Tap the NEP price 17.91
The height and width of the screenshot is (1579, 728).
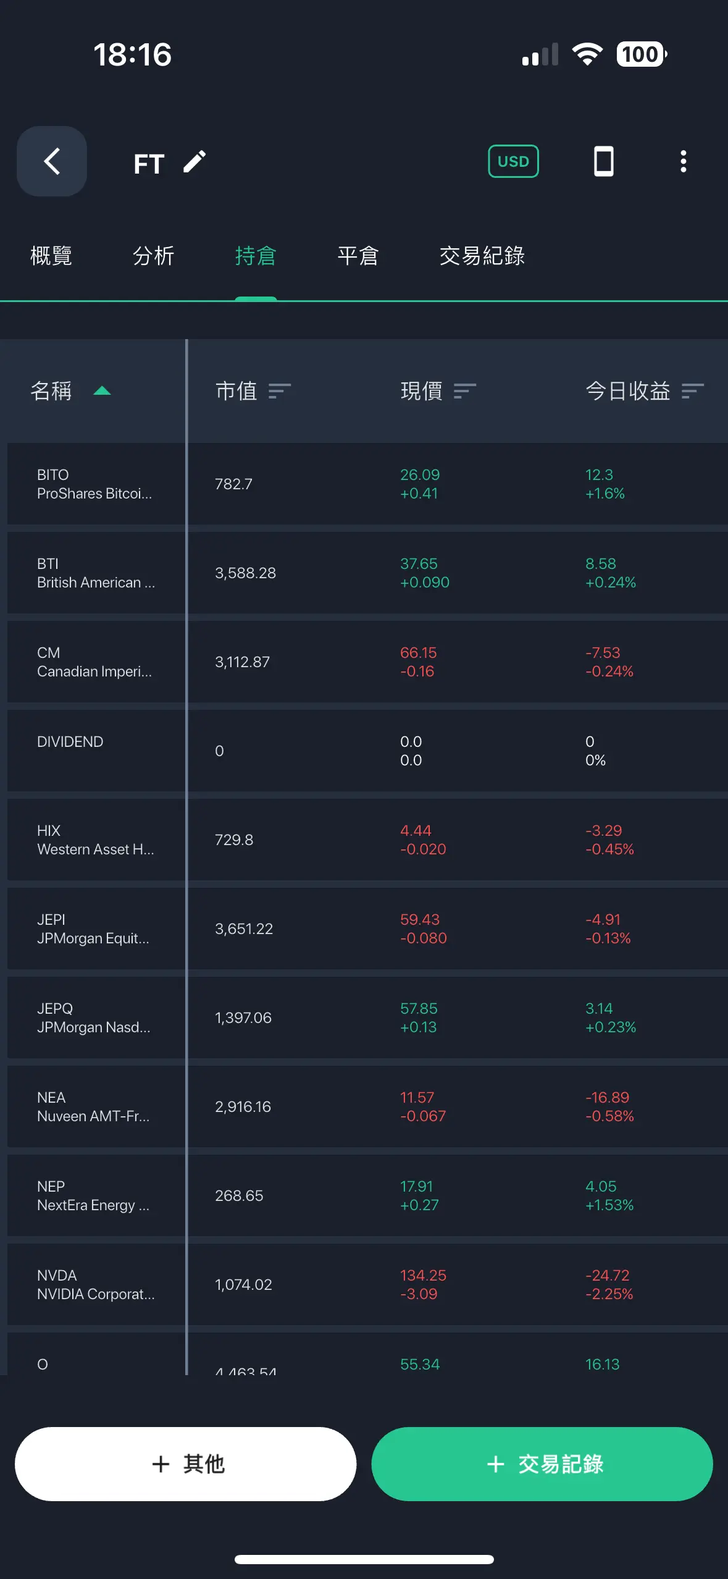click(416, 1186)
